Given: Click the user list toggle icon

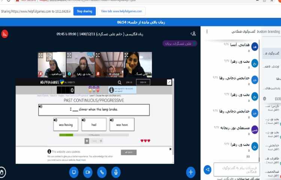Looking at the screenshot, I should point(193,34).
